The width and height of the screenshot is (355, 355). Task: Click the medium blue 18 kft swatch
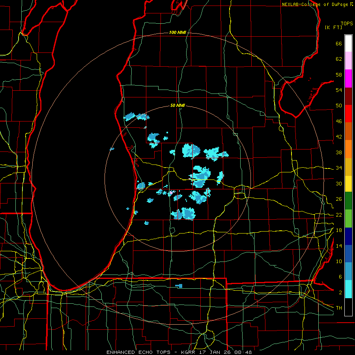[348, 254]
